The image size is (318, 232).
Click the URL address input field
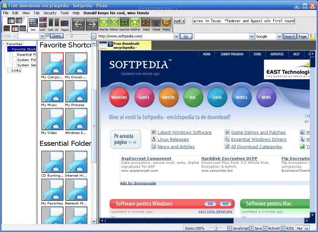coord(135,36)
